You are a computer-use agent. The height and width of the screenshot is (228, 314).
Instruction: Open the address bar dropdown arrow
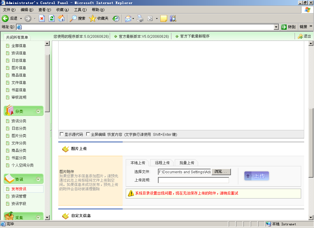coord(276,27)
